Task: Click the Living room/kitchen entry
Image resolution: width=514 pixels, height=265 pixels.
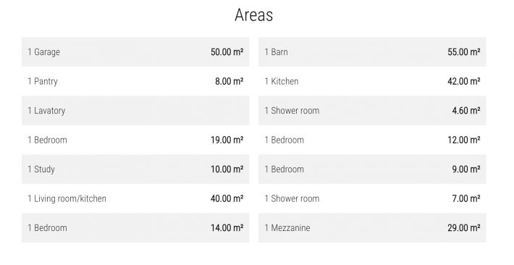Action: click(135, 198)
